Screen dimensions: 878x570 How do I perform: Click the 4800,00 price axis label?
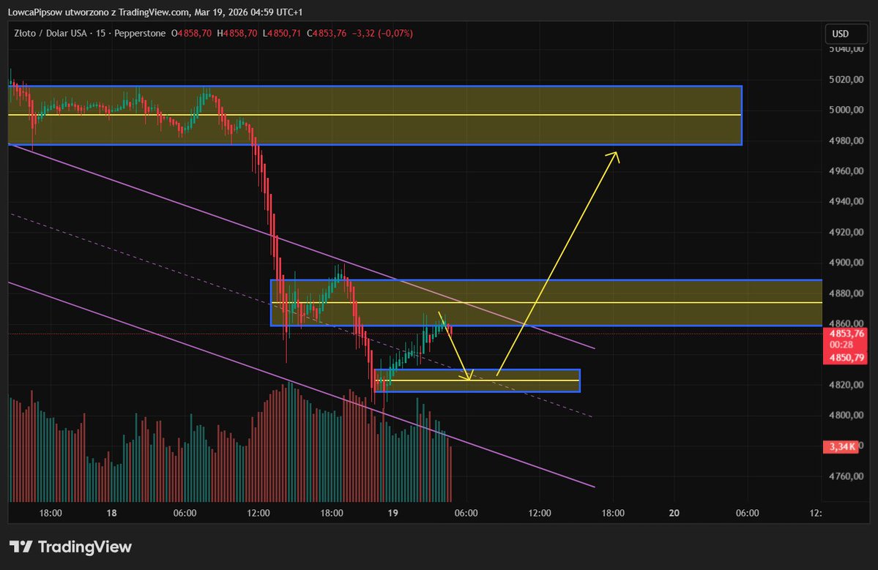846,415
